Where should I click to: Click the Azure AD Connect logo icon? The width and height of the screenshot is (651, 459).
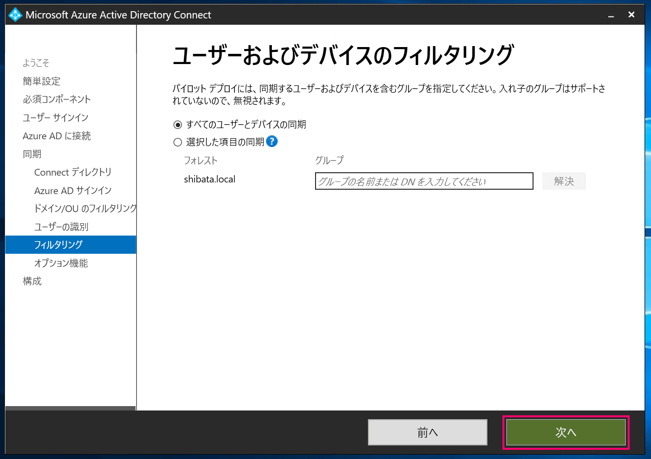[16, 15]
